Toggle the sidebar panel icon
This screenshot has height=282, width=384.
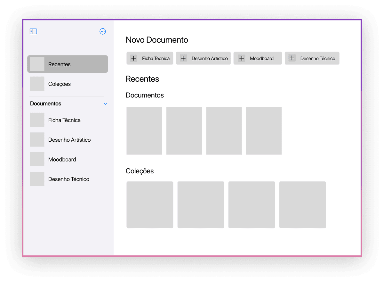33,31
